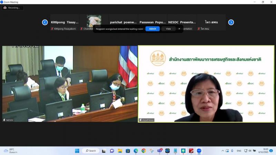Open Microsoft Edge from taskbar
276x155 pixels.
coord(136,151)
